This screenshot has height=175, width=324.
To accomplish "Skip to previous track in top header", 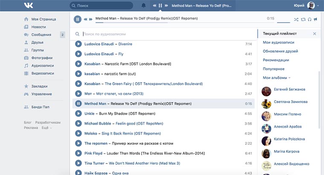I will pos(154,6).
